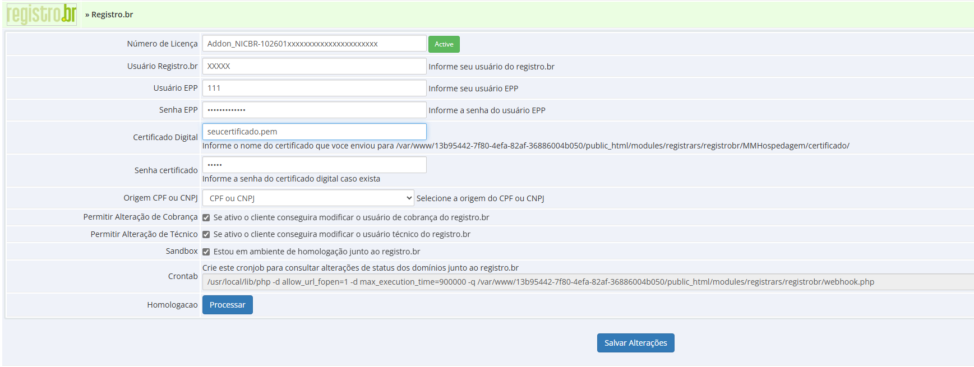This screenshot has width=974, height=367.
Task: Click the Número de Licença label
Action: point(162,44)
